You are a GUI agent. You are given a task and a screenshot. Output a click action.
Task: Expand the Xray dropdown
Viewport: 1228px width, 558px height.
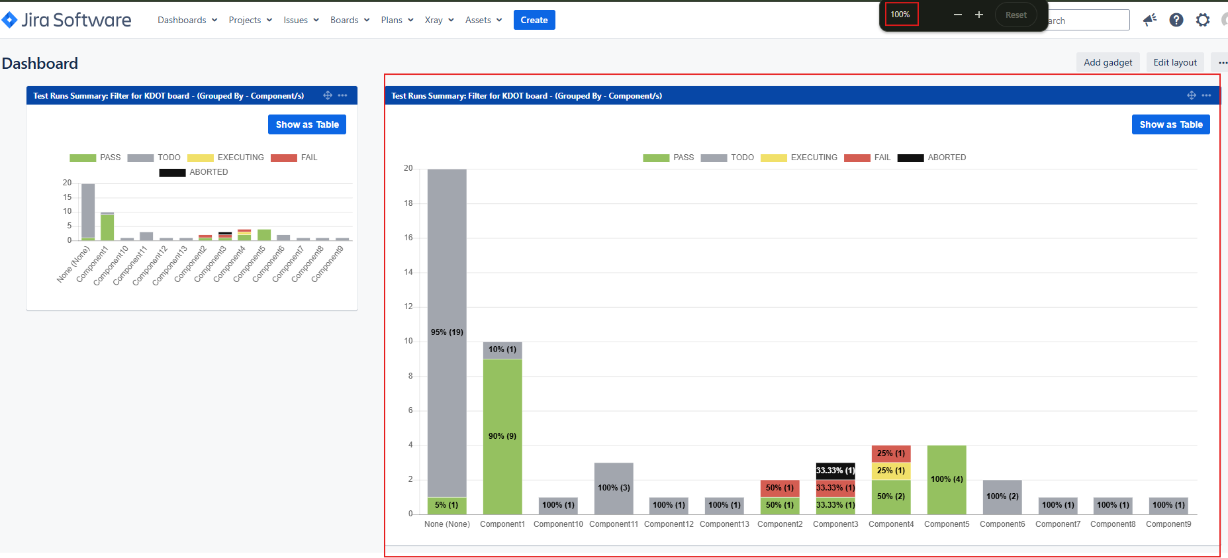coord(439,20)
